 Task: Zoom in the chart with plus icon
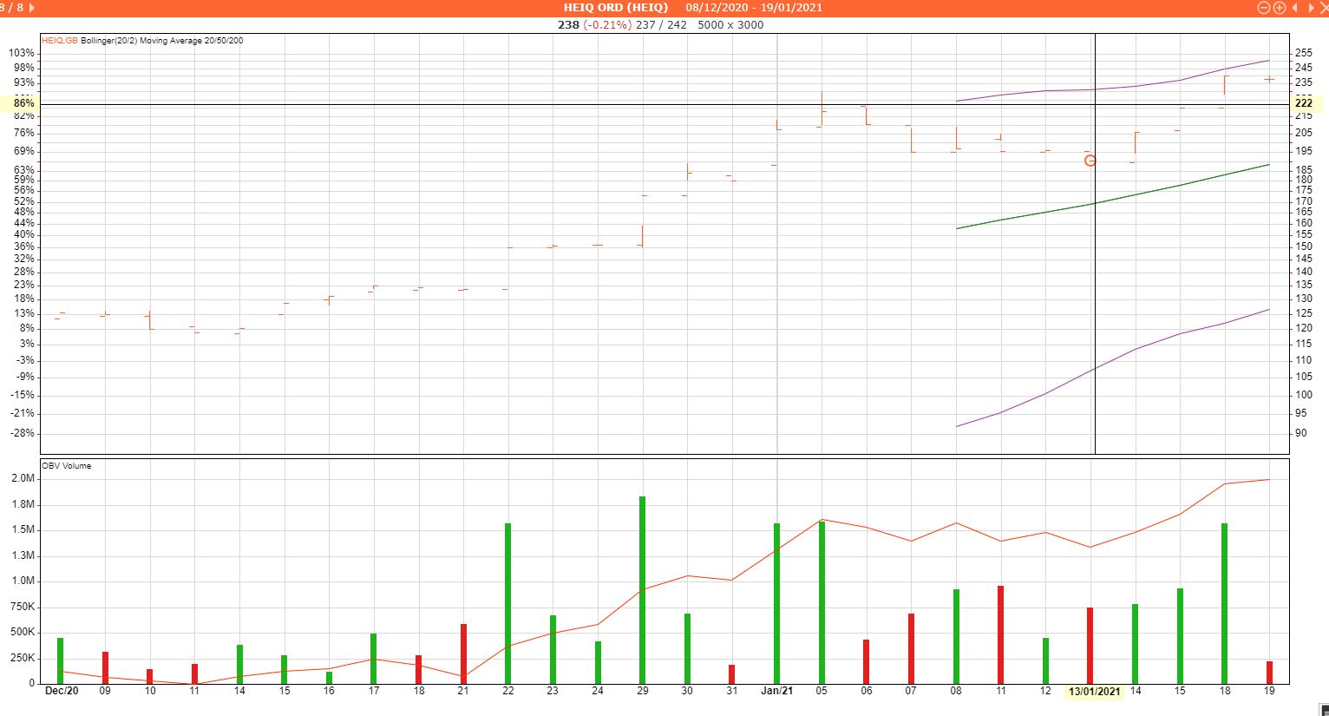coord(1279,8)
